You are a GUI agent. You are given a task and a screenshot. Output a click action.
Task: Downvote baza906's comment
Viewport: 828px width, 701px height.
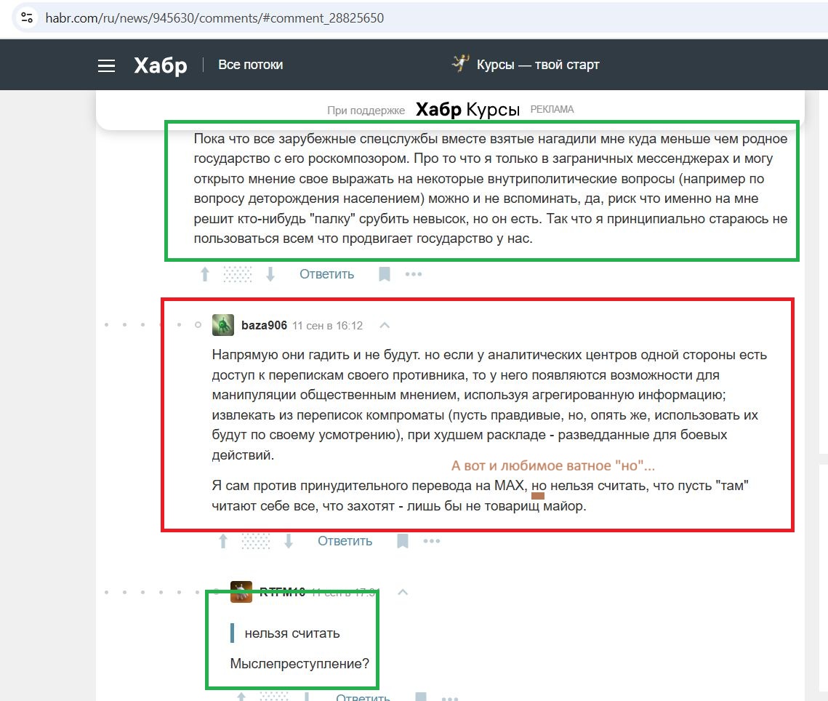coord(289,541)
